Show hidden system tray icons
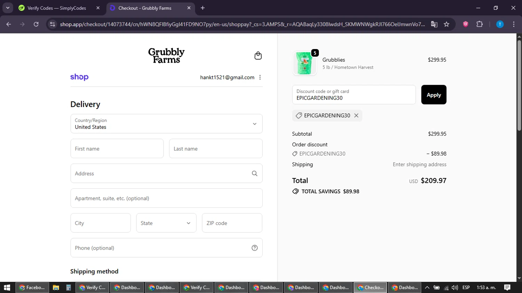Viewport: 522px width, 293px height. (x=427, y=287)
